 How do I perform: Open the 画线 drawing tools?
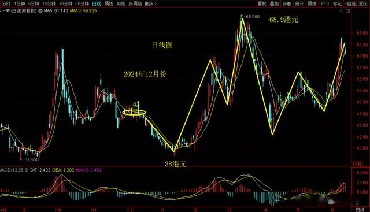point(312,3)
